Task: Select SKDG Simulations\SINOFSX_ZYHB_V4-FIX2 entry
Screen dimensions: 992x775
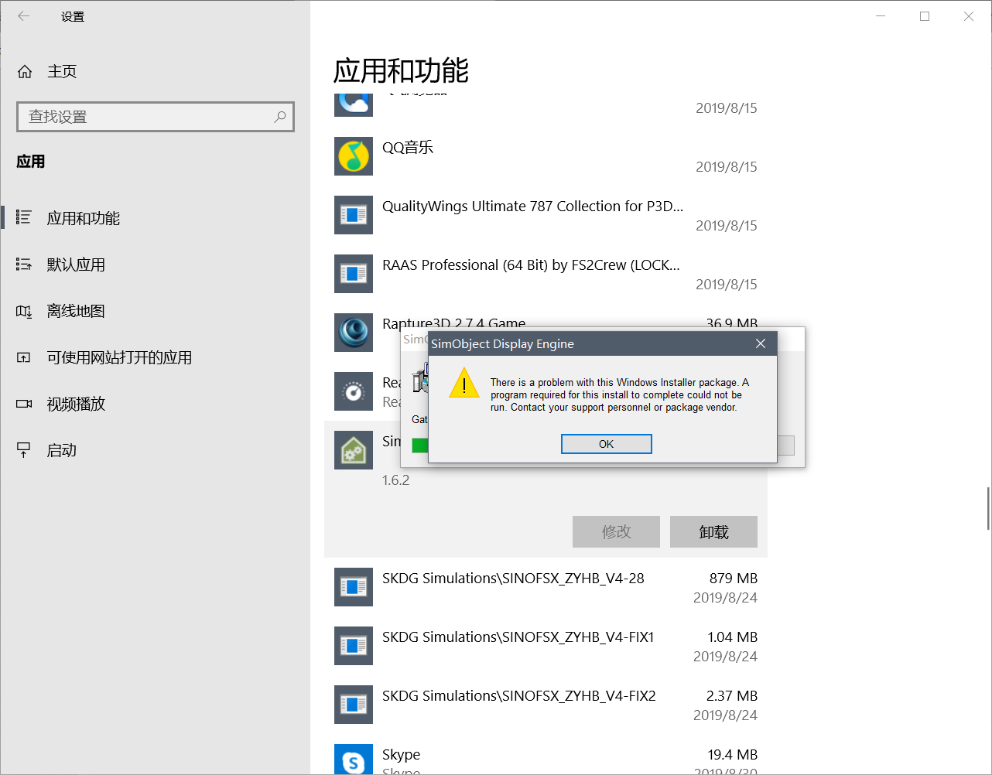Action: coord(546,705)
